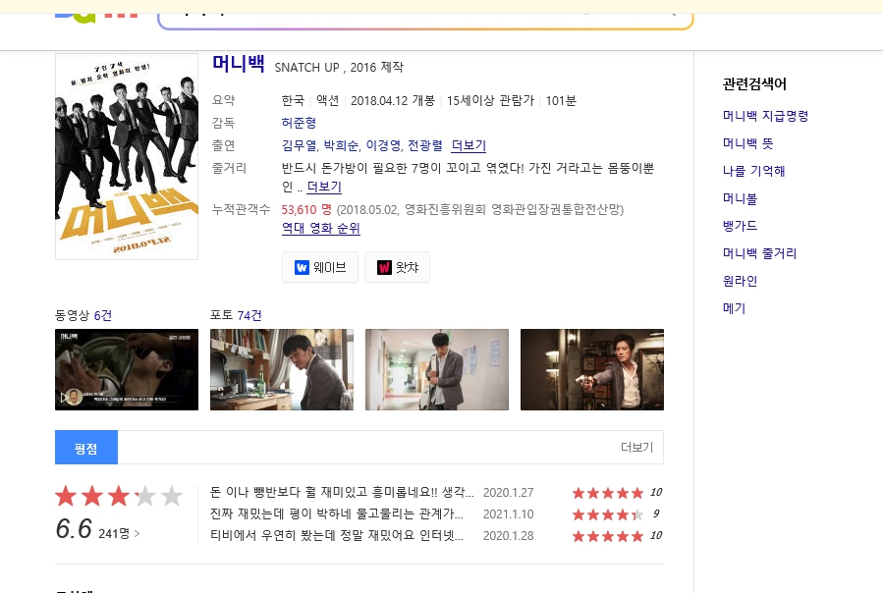883x594 pixels.
Task: Click the SNATCH UP, 2016 제작 subtitle
Action: 339,67
